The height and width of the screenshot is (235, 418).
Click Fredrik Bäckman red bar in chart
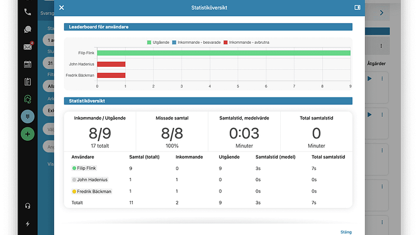coord(111,75)
